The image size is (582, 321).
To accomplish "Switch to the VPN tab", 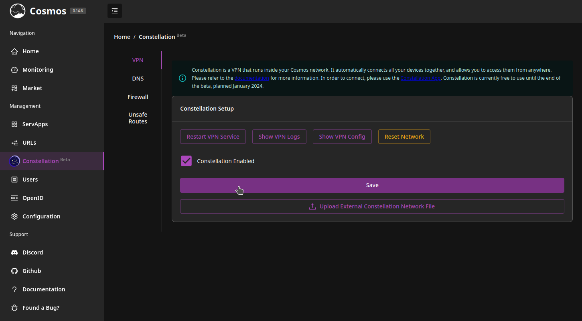I will point(138,60).
